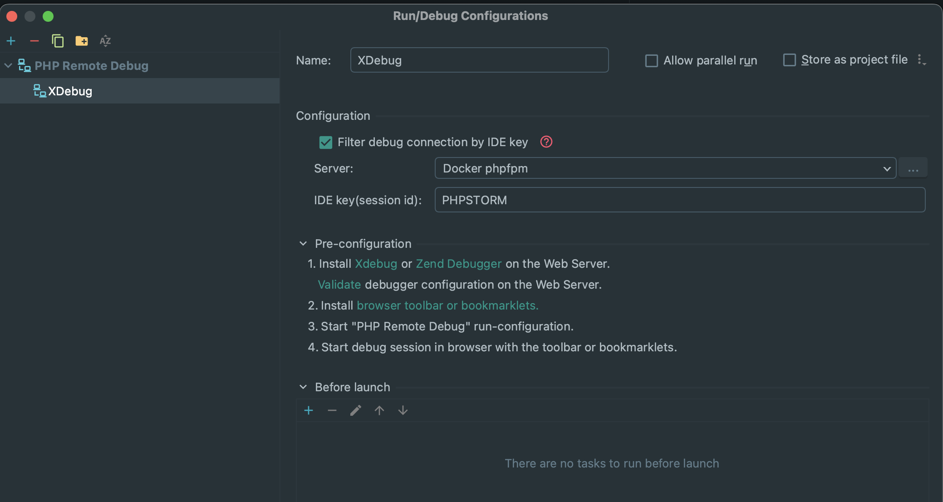Check Store as project file

point(790,60)
